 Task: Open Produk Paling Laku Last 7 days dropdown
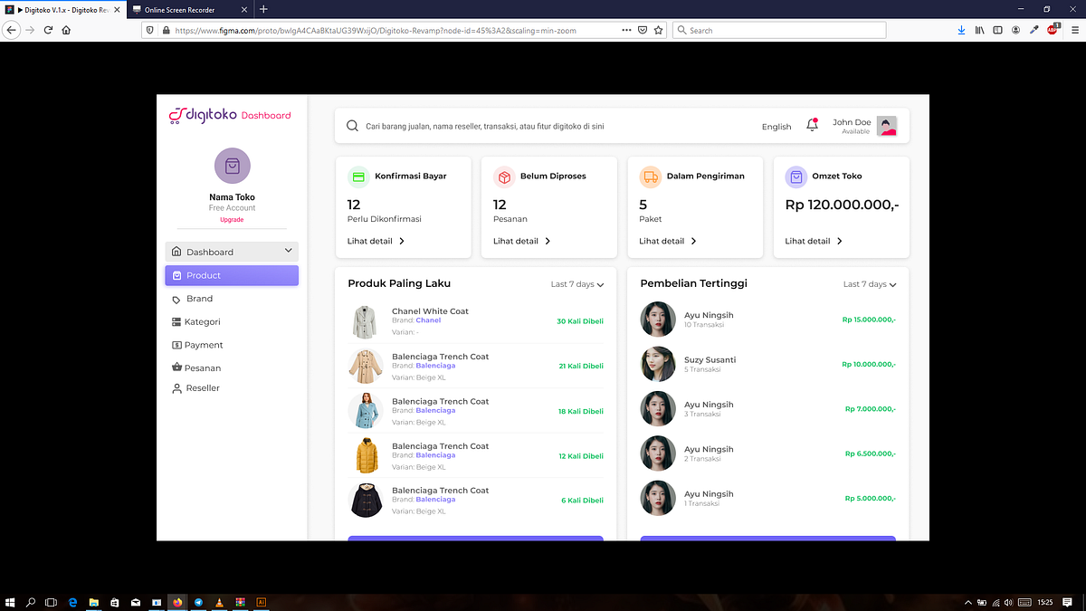[577, 284]
